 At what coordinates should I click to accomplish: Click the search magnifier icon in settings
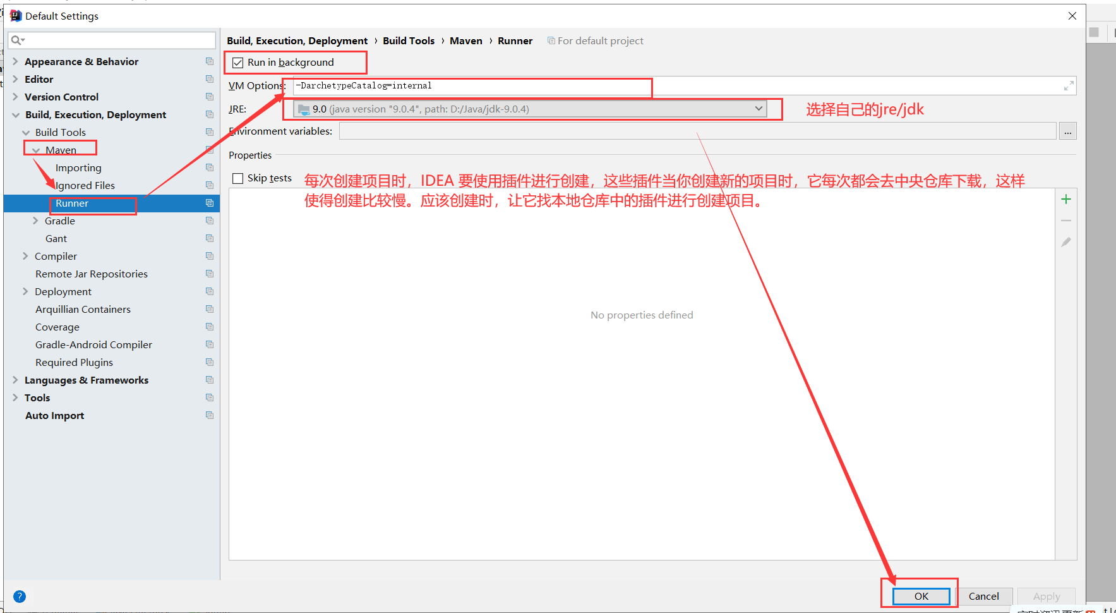tap(17, 40)
